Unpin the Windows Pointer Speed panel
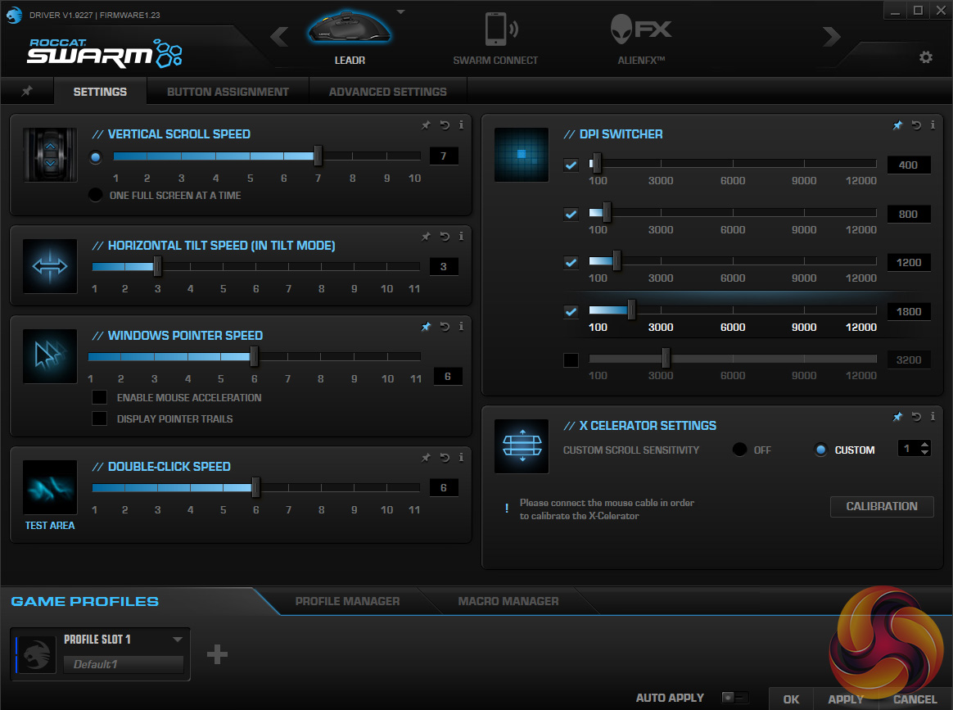This screenshot has height=710, width=953. pos(426,327)
